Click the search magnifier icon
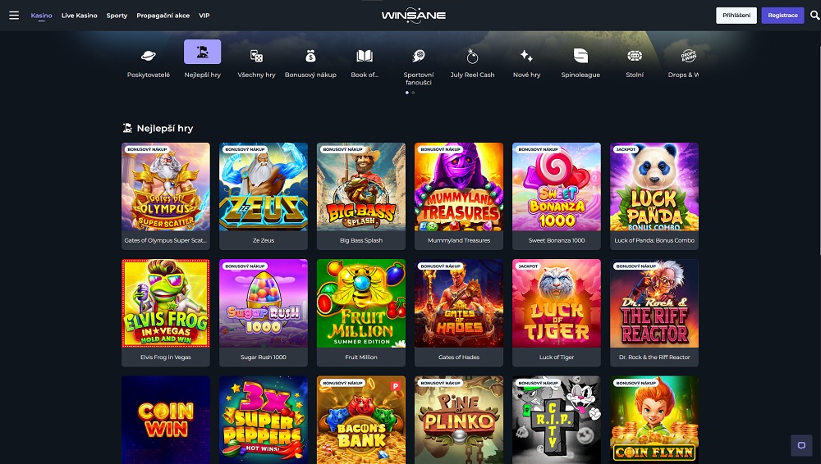This screenshot has width=821, height=464. pyautogui.click(x=814, y=16)
